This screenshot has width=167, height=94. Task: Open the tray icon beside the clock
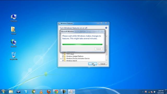pyautogui.click(x=154, y=92)
